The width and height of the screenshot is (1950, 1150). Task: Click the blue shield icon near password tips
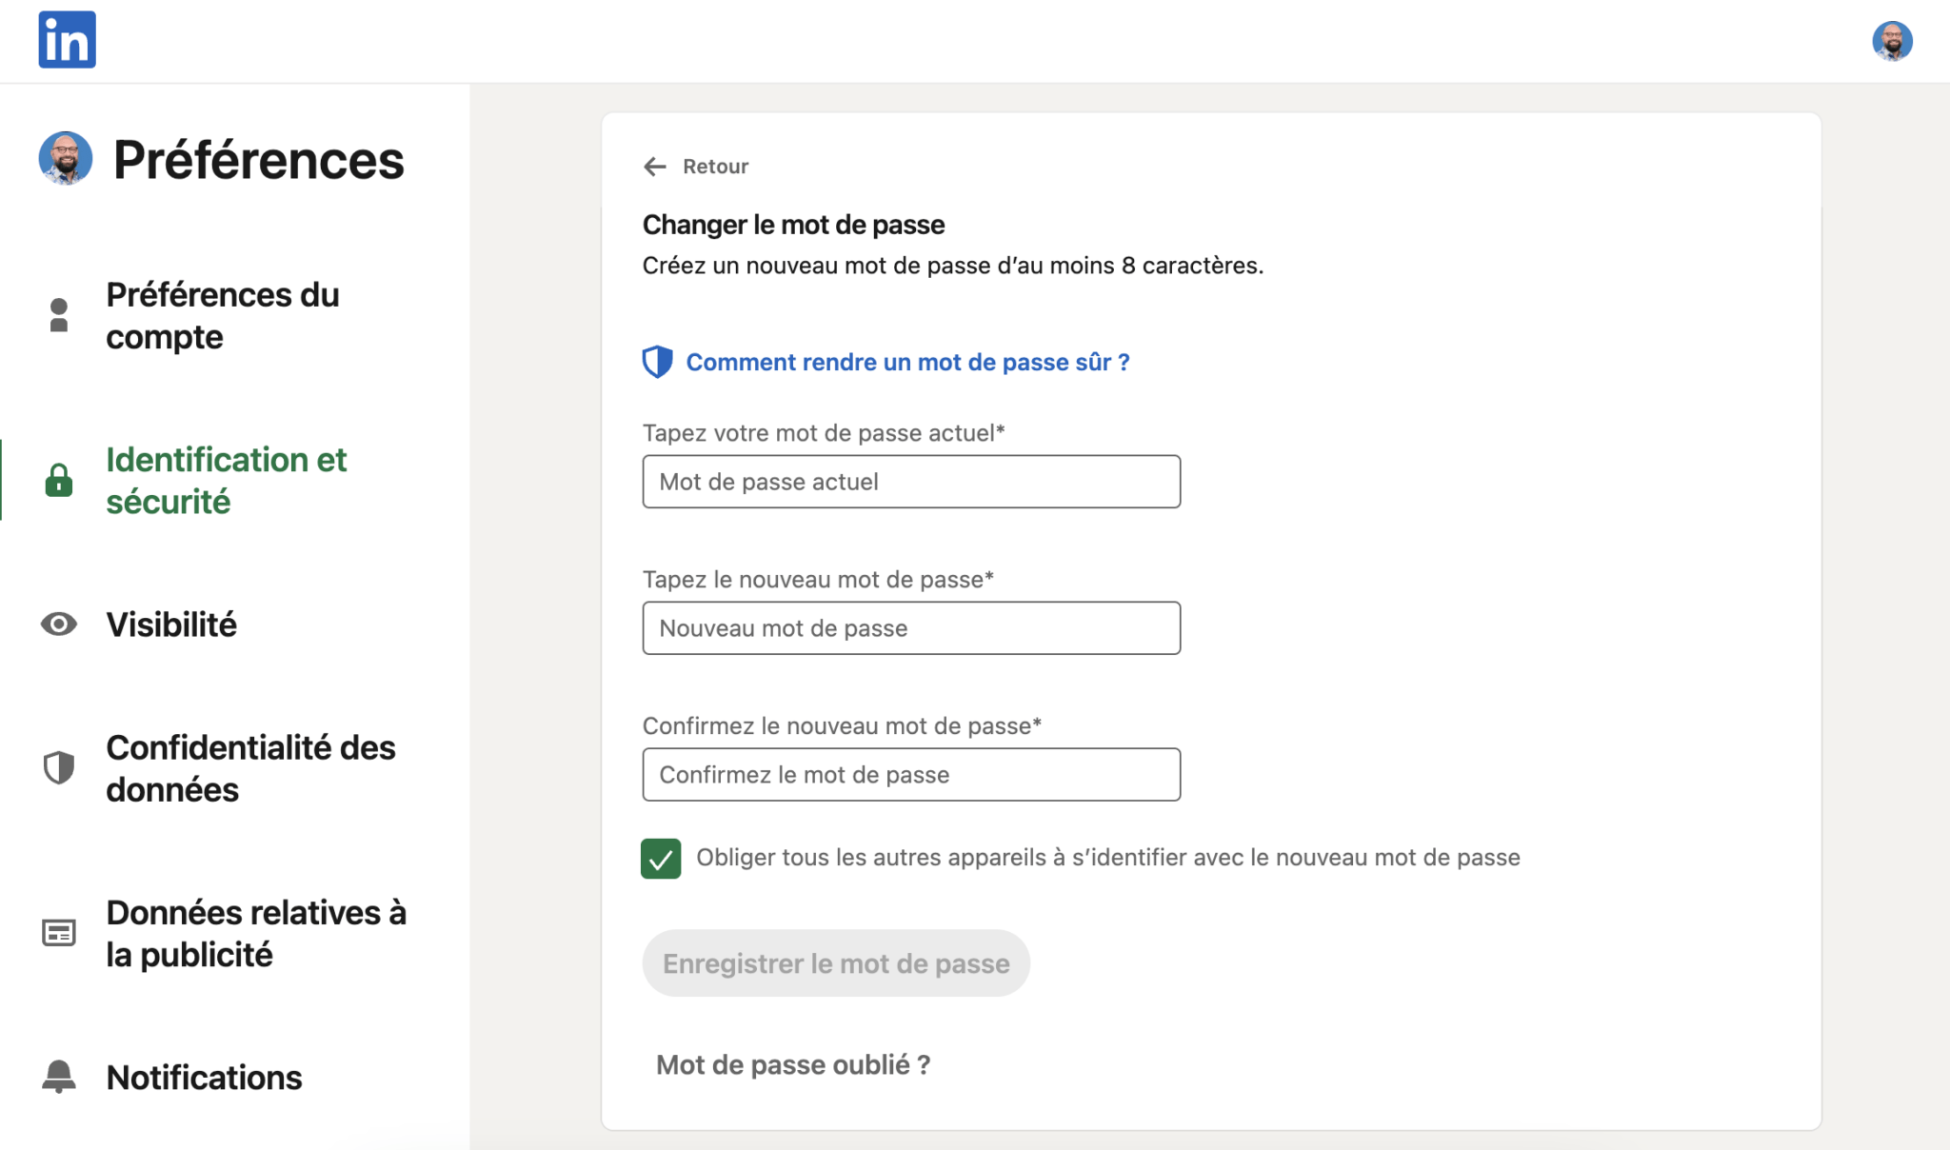657,362
